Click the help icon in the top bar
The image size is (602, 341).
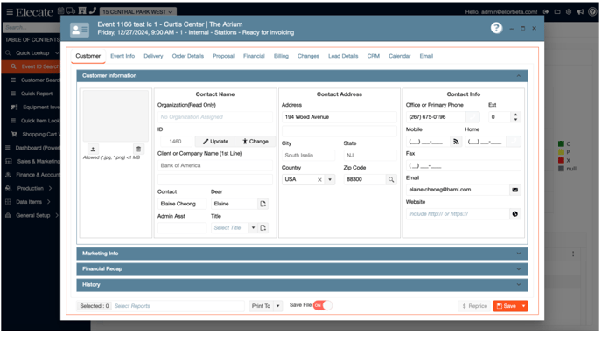pyautogui.click(x=592, y=12)
